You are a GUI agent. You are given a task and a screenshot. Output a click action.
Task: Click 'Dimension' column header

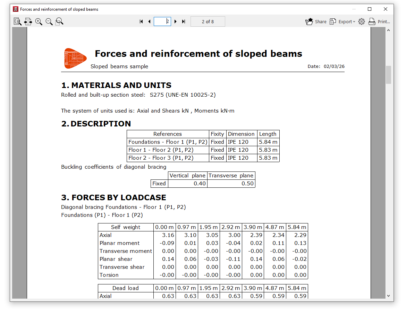pos(241,134)
